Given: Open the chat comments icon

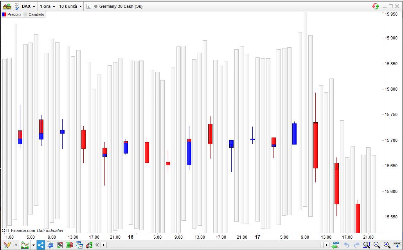Looking at the screenshot, I should 50,245.
